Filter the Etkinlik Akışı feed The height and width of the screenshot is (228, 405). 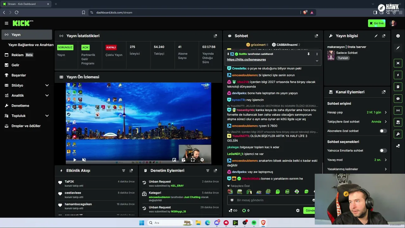tap(123, 170)
